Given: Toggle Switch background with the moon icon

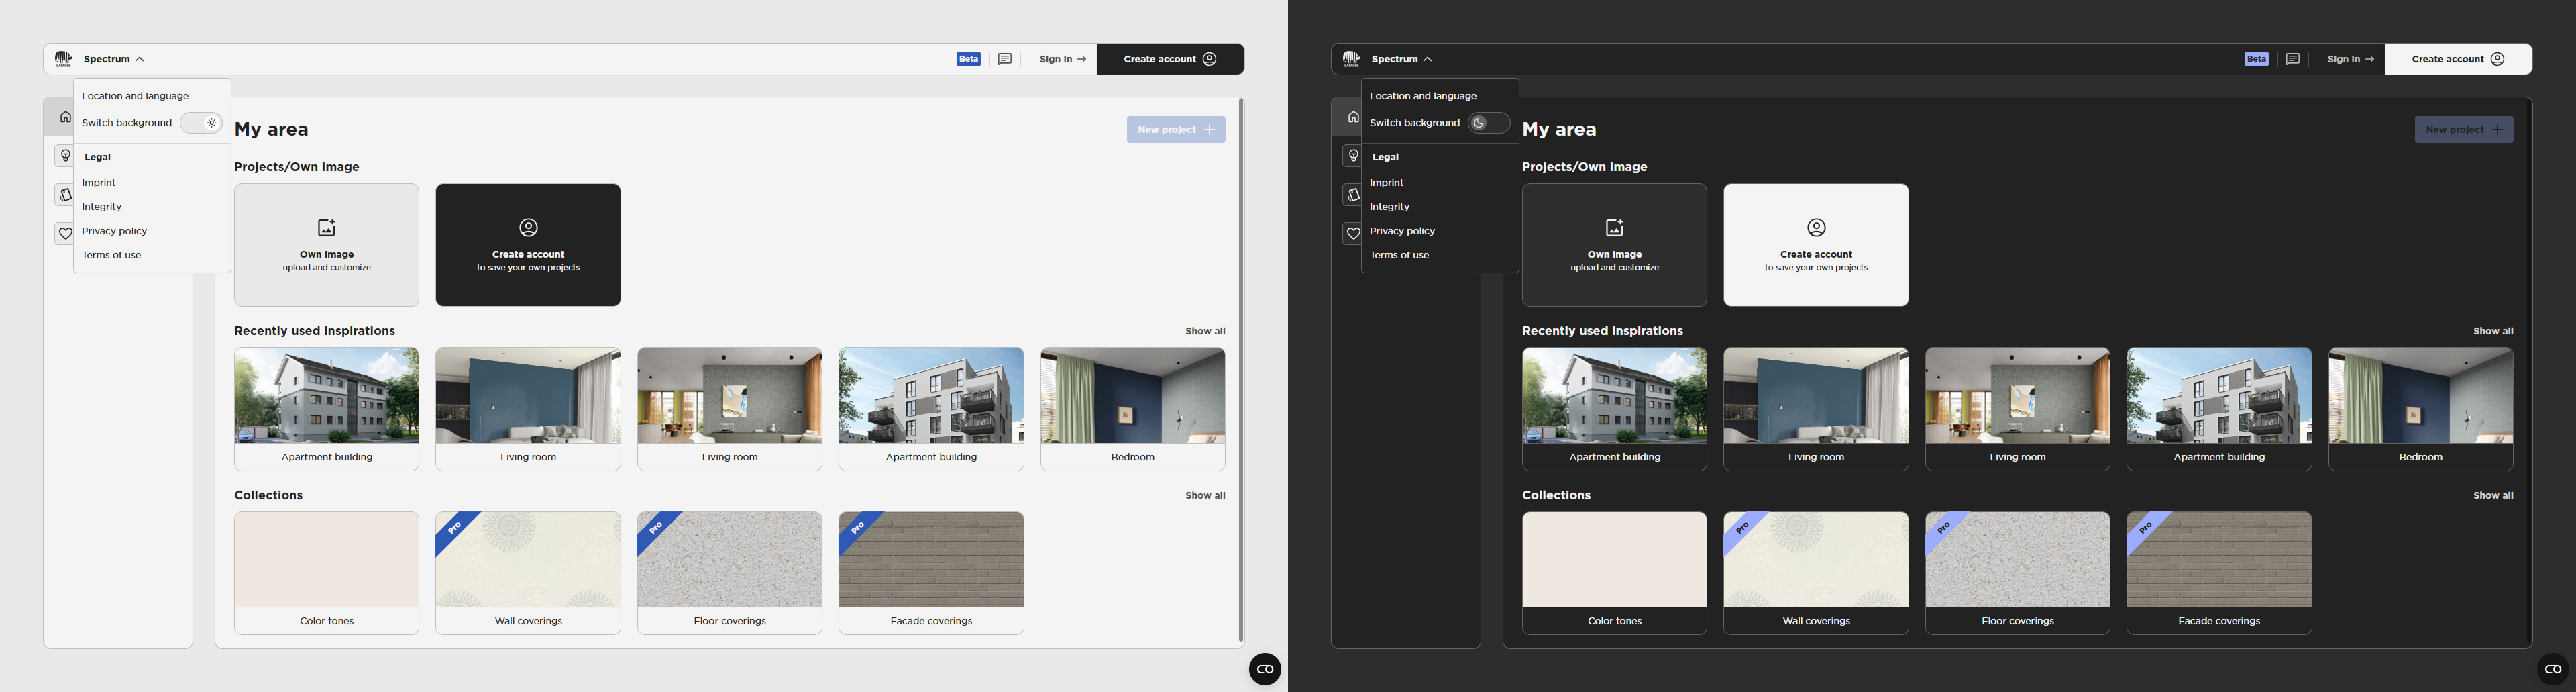Looking at the screenshot, I should [x=1488, y=123].
